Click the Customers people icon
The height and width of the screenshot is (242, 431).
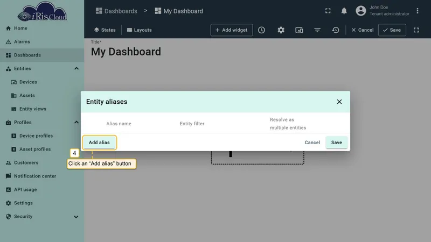click(8, 163)
